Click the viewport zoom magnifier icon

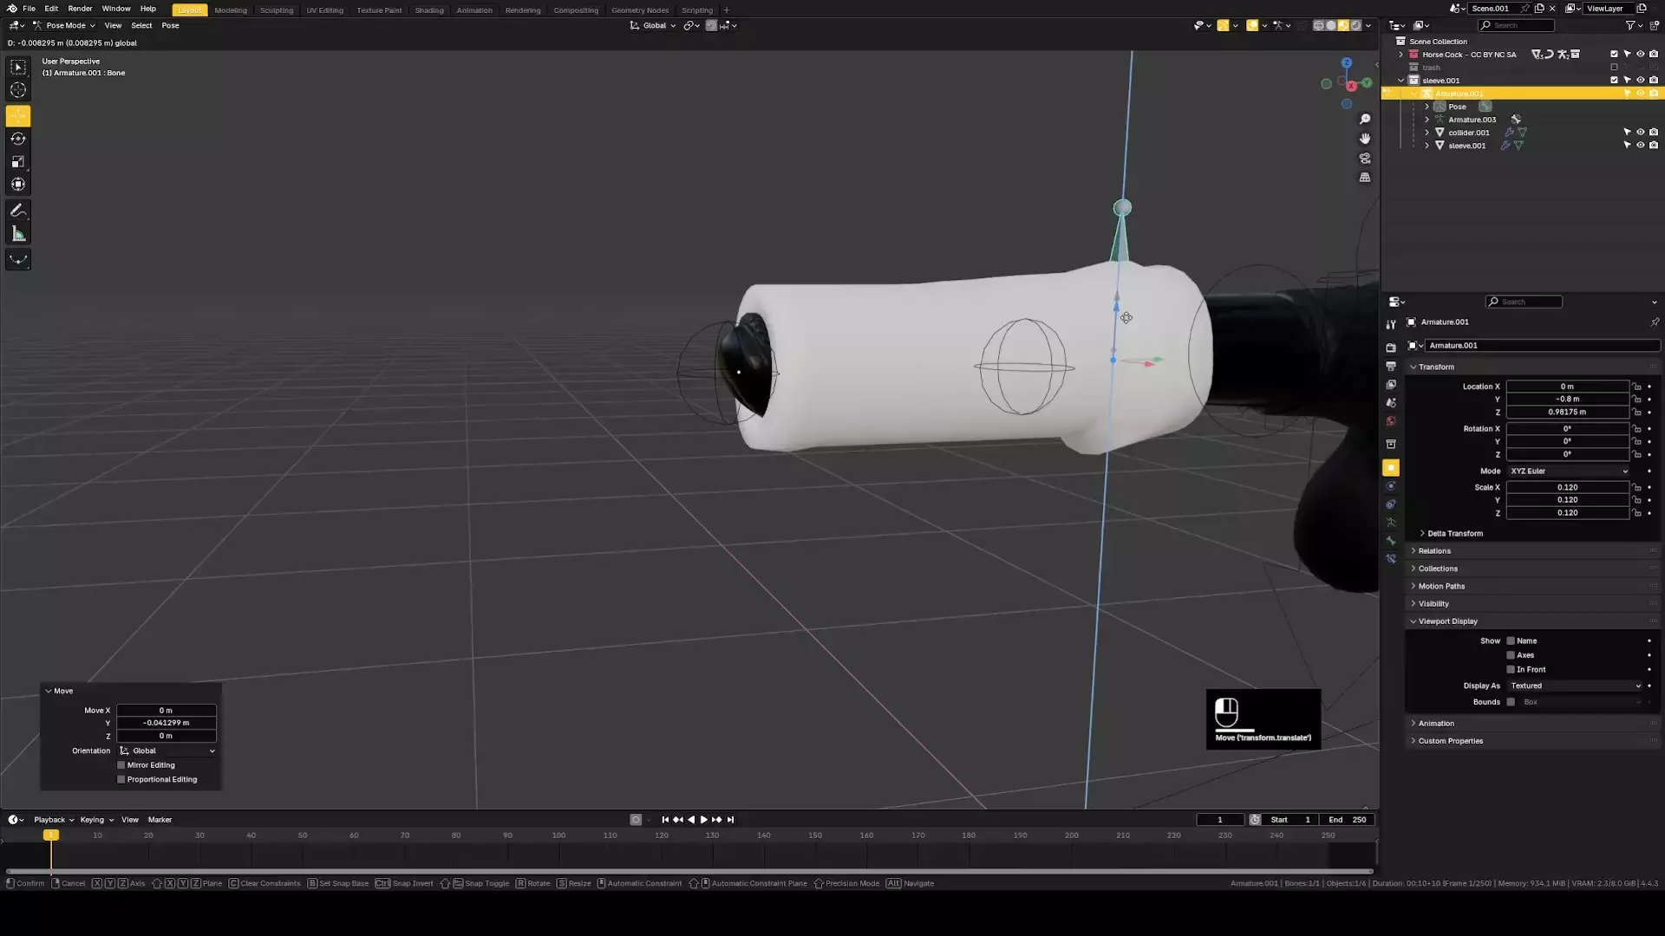click(x=1365, y=120)
